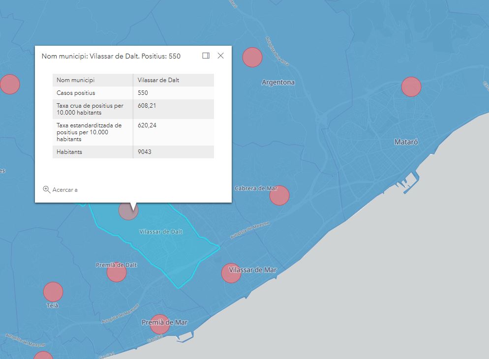489x359 pixels.
Task: Click 'Taxa estandarditzada de positius' label
Action: tap(89, 132)
